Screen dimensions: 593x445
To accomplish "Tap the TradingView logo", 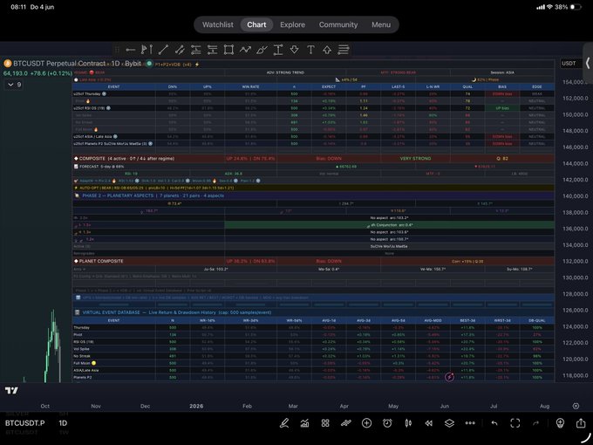I will pos(11,391).
